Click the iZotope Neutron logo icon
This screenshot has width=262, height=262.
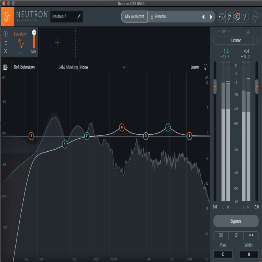pyautogui.click(x=7, y=17)
